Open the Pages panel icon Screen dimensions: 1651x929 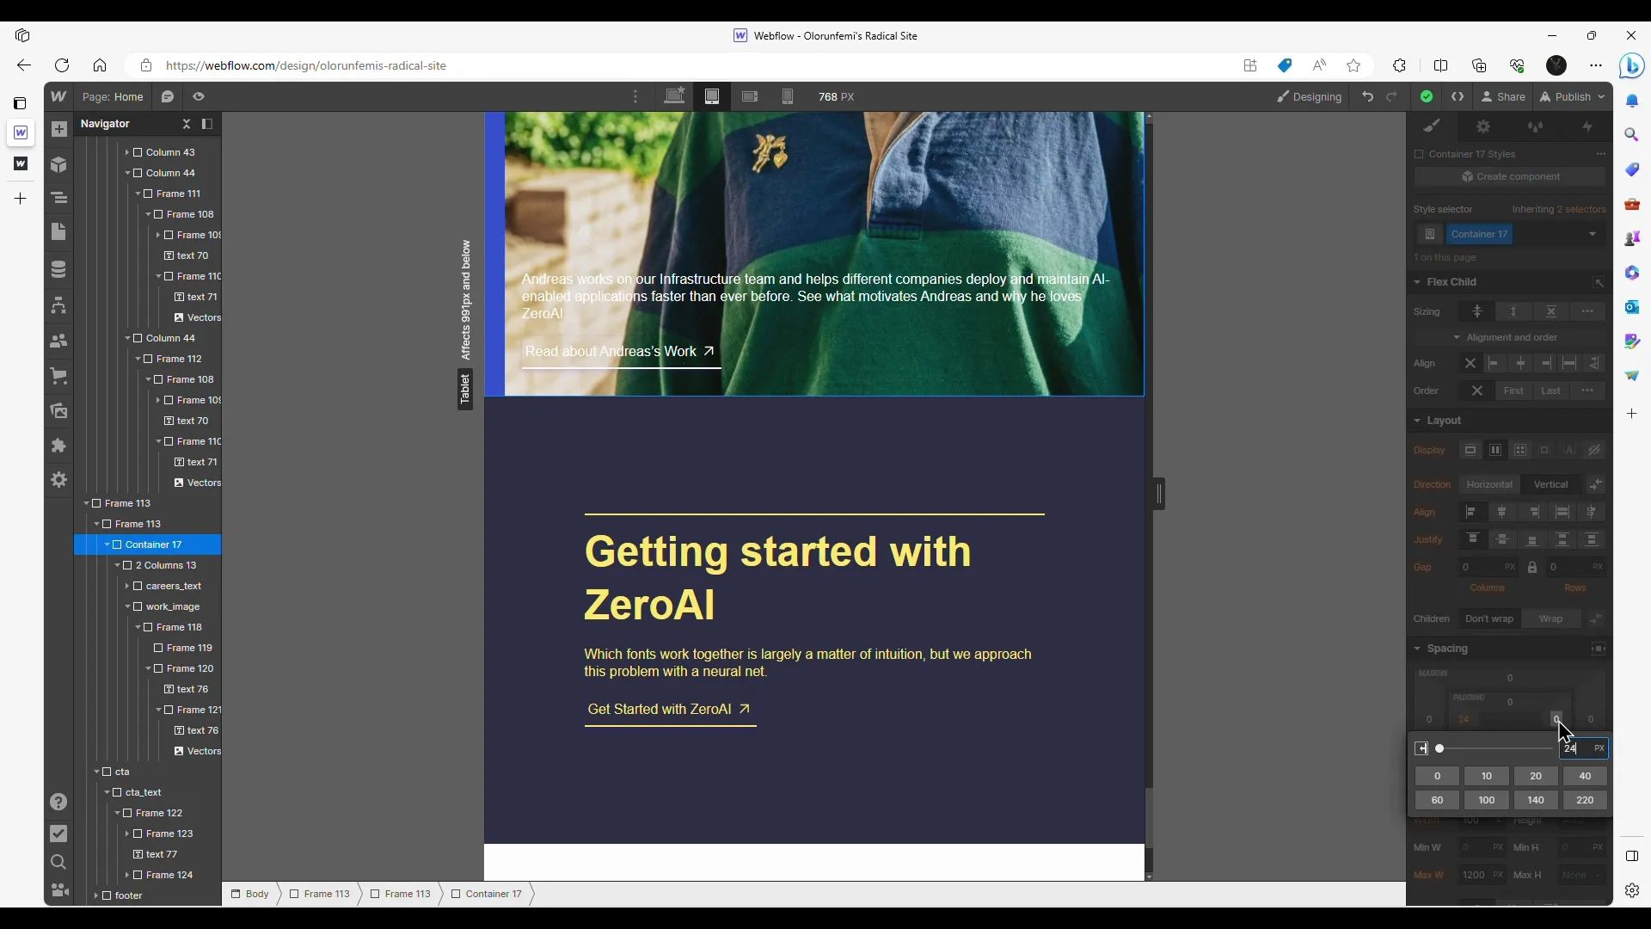58,232
